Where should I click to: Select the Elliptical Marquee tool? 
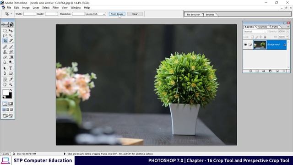[5, 31]
